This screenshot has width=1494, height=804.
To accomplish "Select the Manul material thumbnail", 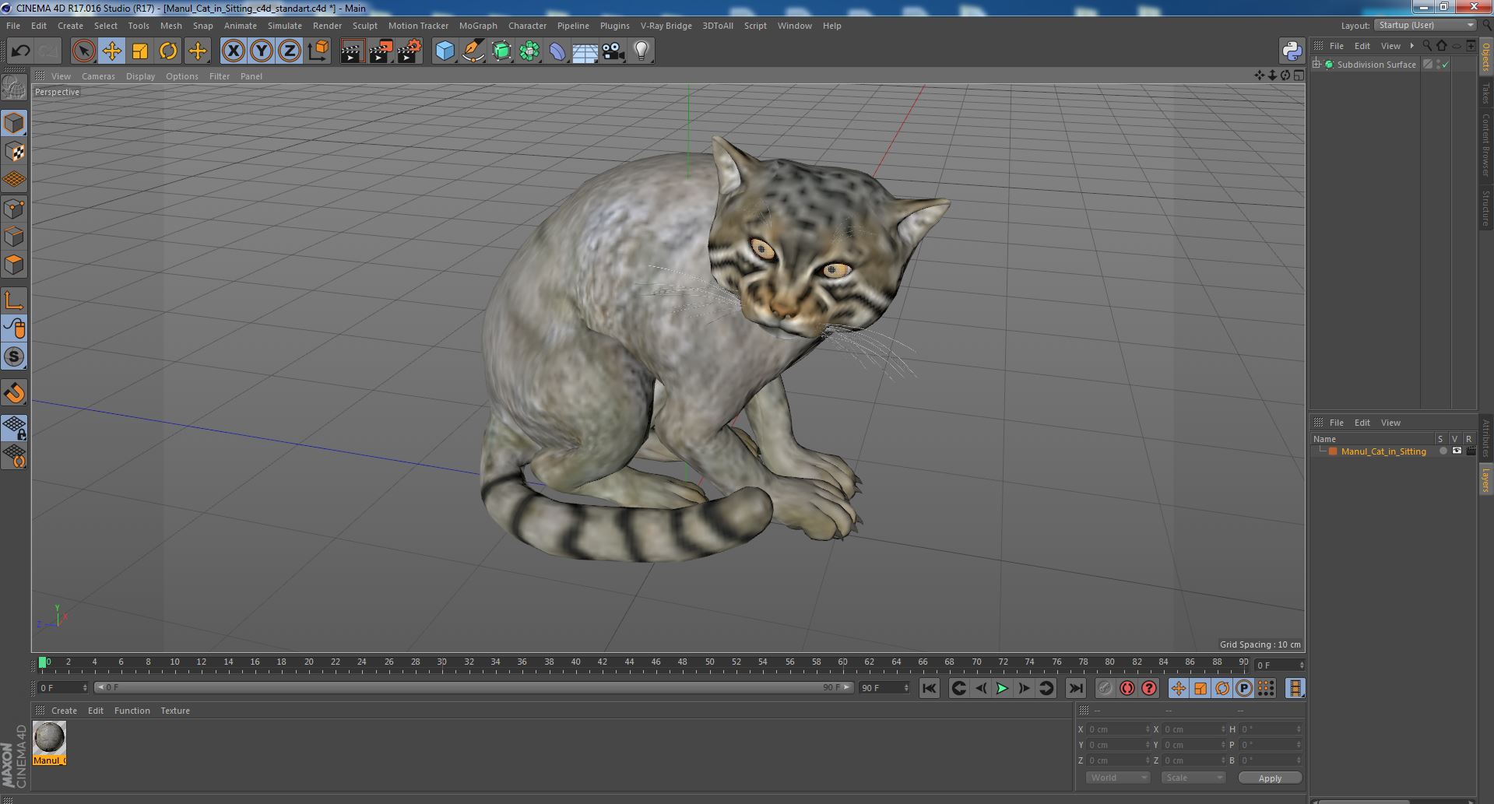I will pyautogui.click(x=49, y=738).
